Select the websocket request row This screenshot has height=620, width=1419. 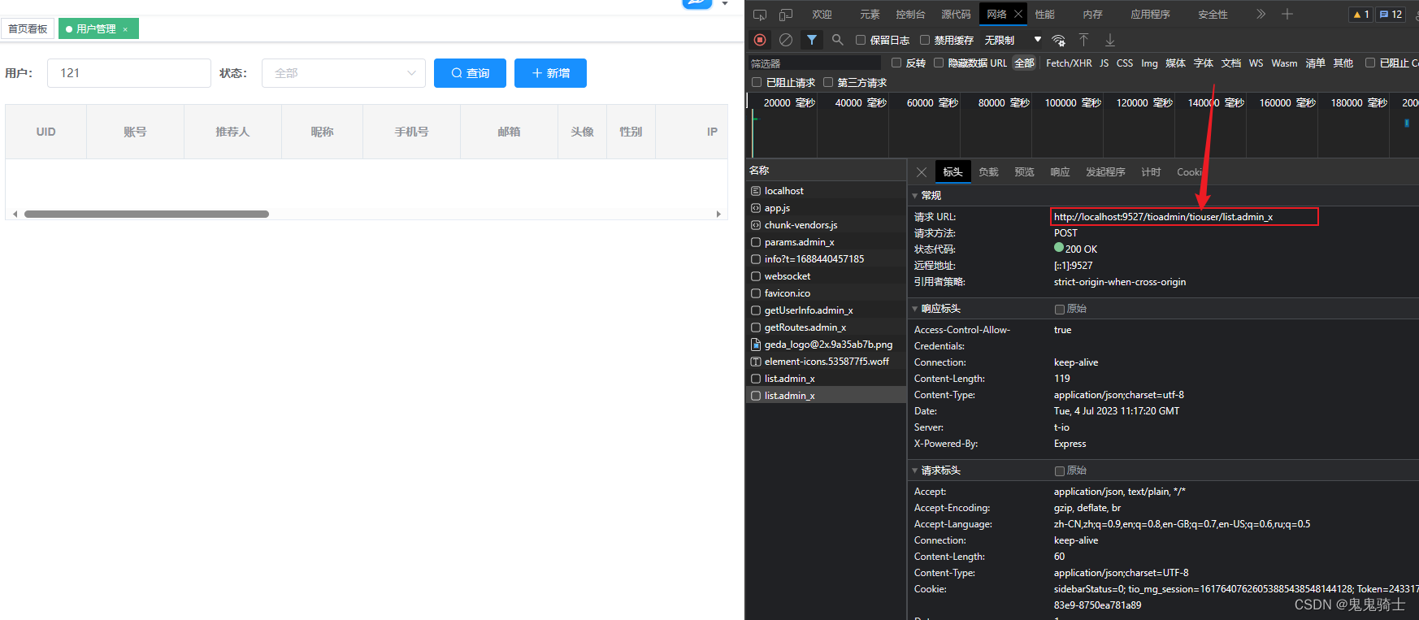(826, 276)
